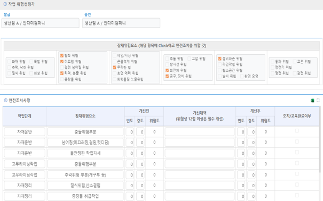Uncheck the 미끄럼 위험 checkbox

click(62, 62)
